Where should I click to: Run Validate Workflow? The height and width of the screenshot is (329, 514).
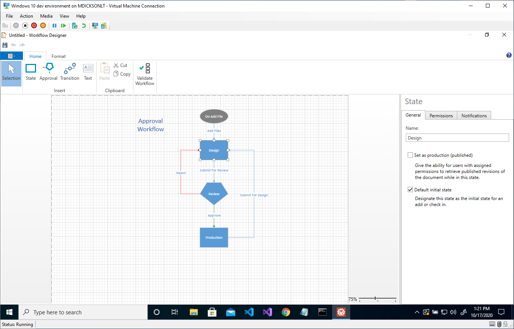pos(145,74)
